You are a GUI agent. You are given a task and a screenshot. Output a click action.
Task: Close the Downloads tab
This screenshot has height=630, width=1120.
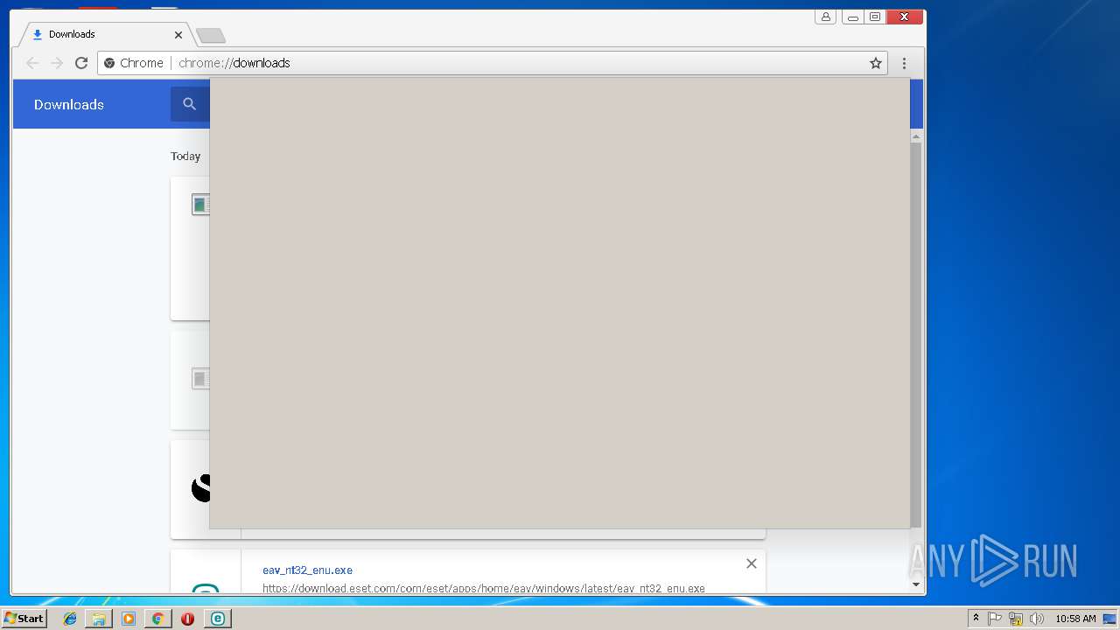click(x=178, y=35)
